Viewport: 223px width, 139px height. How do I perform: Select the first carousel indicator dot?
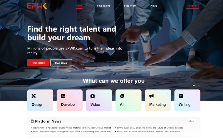tap(194, 86)
